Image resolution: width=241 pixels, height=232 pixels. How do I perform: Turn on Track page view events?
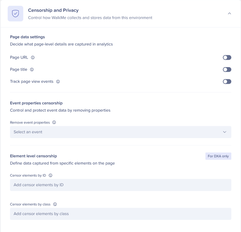coord(227,82)
